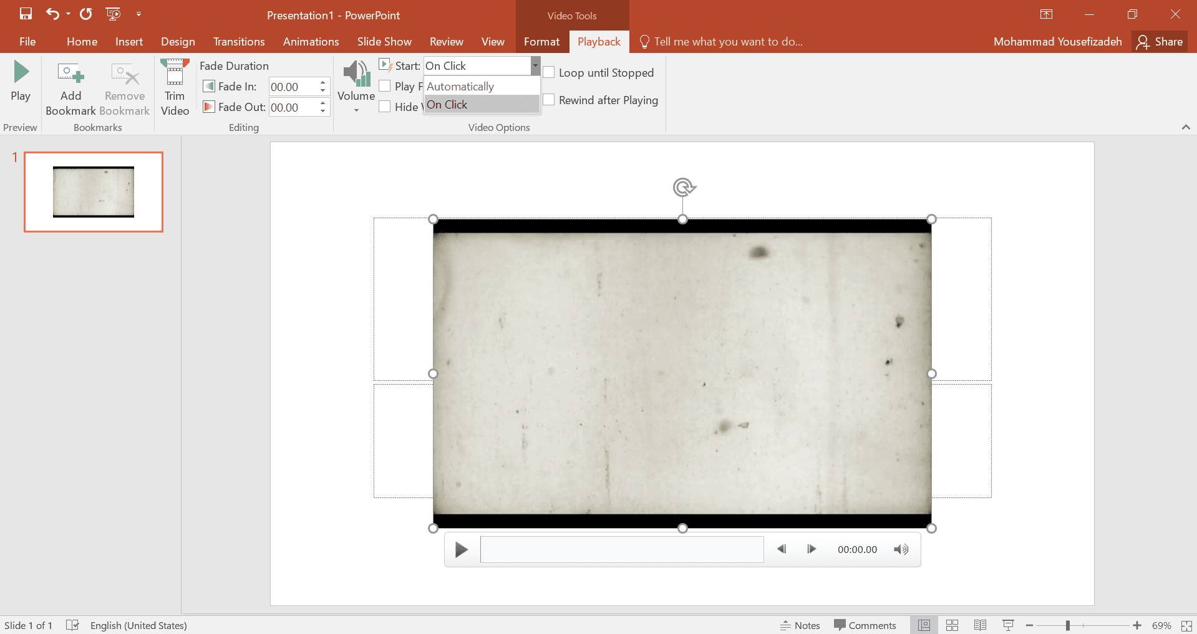The width and height of the screenshot is (1197, 634).
Task: Click the Add Bookmark icon
Action: (x=70, y=74)
